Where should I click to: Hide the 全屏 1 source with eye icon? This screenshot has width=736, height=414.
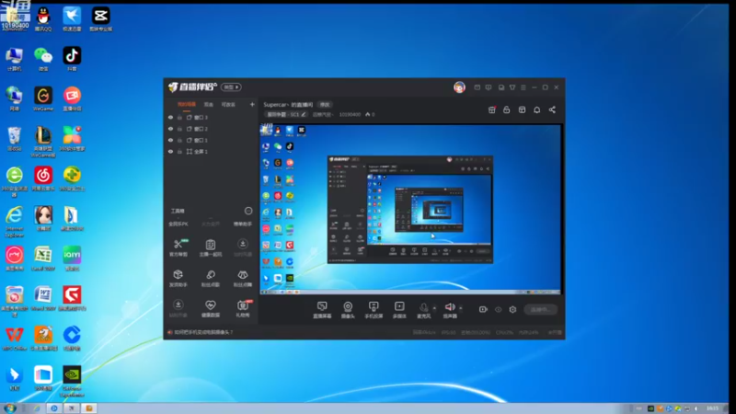pos(170,151)
